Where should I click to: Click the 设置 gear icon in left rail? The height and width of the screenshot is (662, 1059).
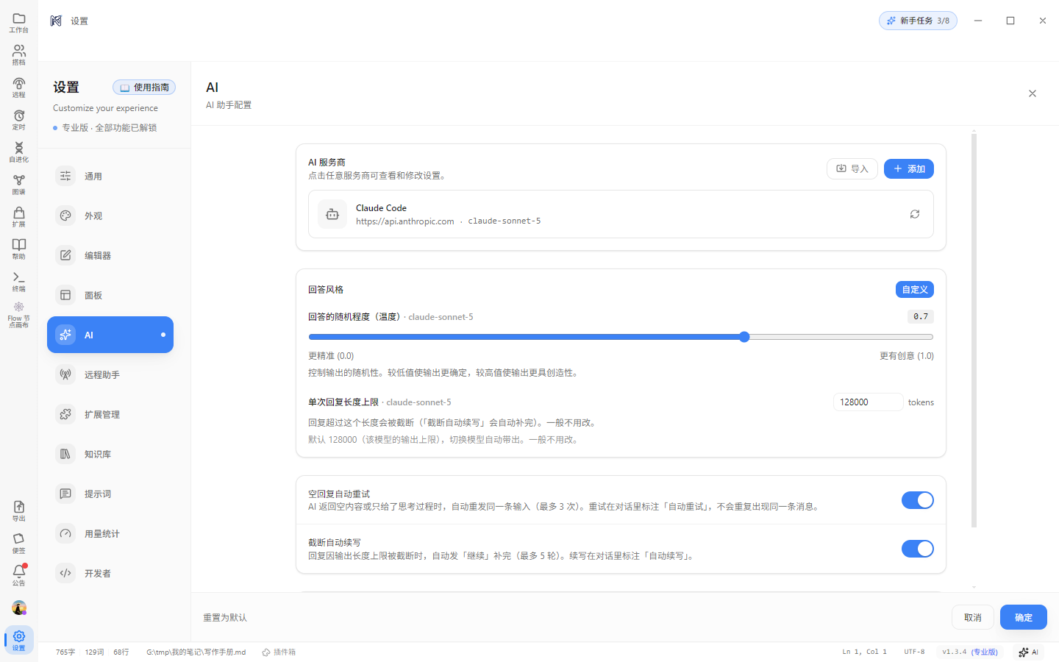(x=19, y=639)
